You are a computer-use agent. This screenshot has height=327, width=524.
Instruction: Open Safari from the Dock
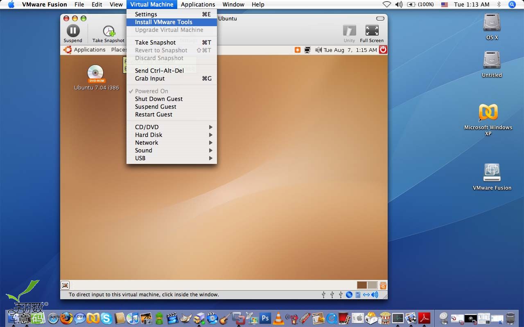(53, 318)
